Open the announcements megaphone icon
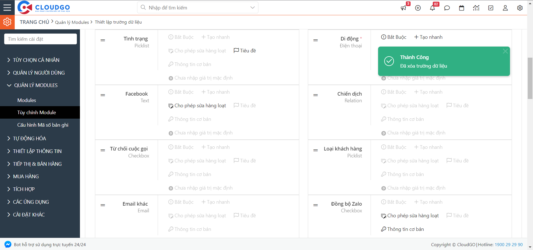 click(x=403, y=8)
